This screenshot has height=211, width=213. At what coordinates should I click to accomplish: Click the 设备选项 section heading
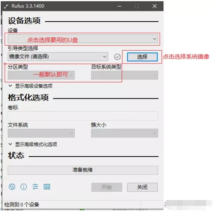[24, 21]
